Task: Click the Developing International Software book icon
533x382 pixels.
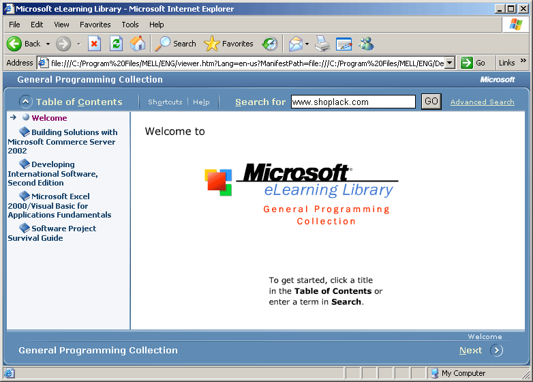Action: [25, 164]
